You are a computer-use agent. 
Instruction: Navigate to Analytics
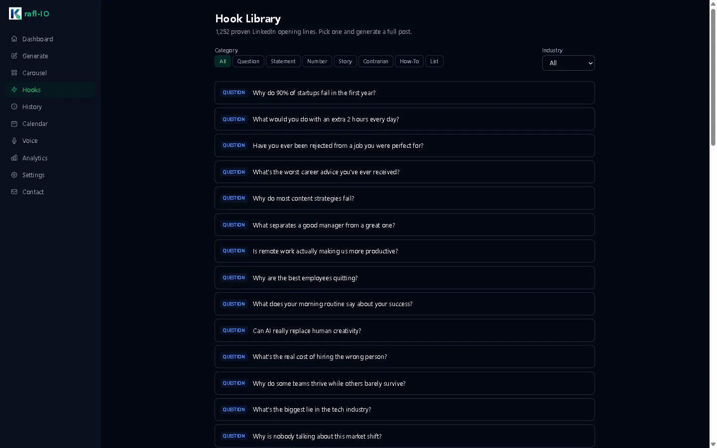(50, 158)
